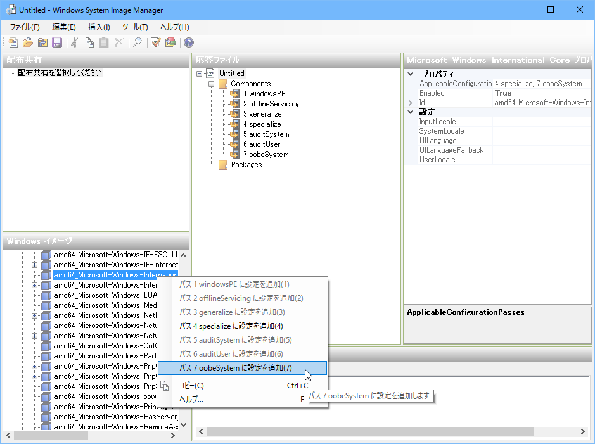Open the ヘルプ(H) menu in the menu bar
The width and height of the screenshot is (595, 444).
(174, 27)
